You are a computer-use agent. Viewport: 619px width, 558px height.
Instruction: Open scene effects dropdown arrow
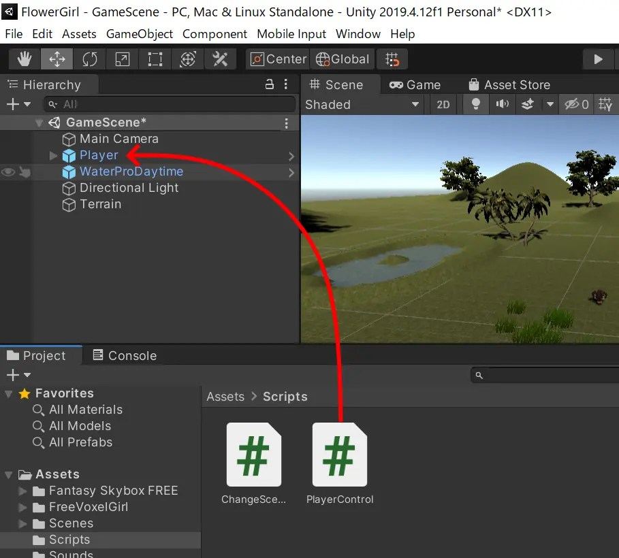[x=550, y=105]
